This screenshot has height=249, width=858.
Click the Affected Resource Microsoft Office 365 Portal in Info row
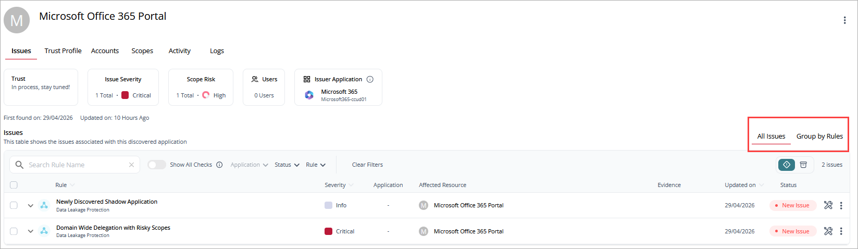coord(468,205)
